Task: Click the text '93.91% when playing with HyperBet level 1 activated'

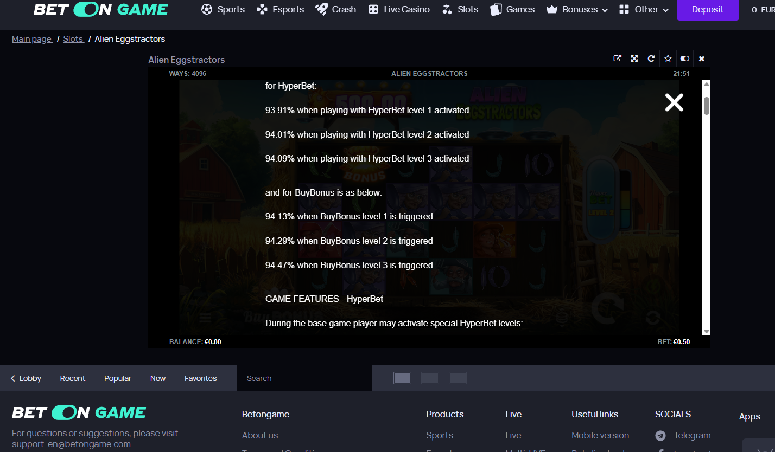Action: [367, 110]
